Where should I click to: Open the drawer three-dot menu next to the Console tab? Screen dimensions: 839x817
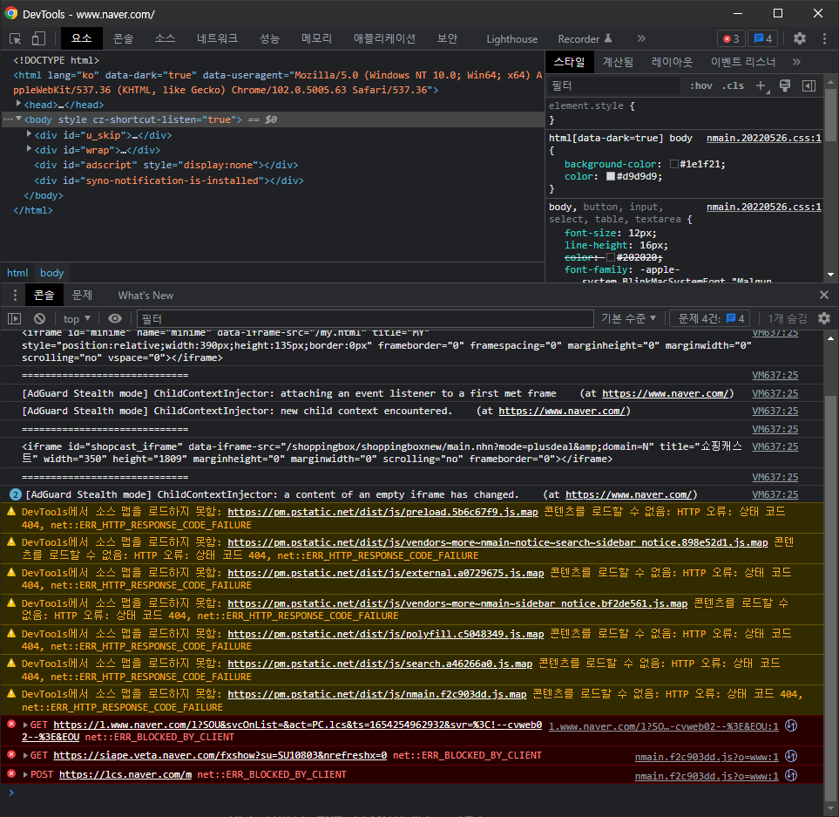pos(15,295)
